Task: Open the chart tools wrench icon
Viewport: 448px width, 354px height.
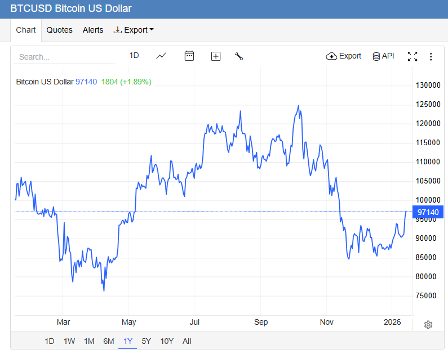Action: 239,56
